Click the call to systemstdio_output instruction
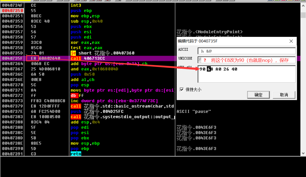This screenshot has width=306, height=177. pos(123,117)
